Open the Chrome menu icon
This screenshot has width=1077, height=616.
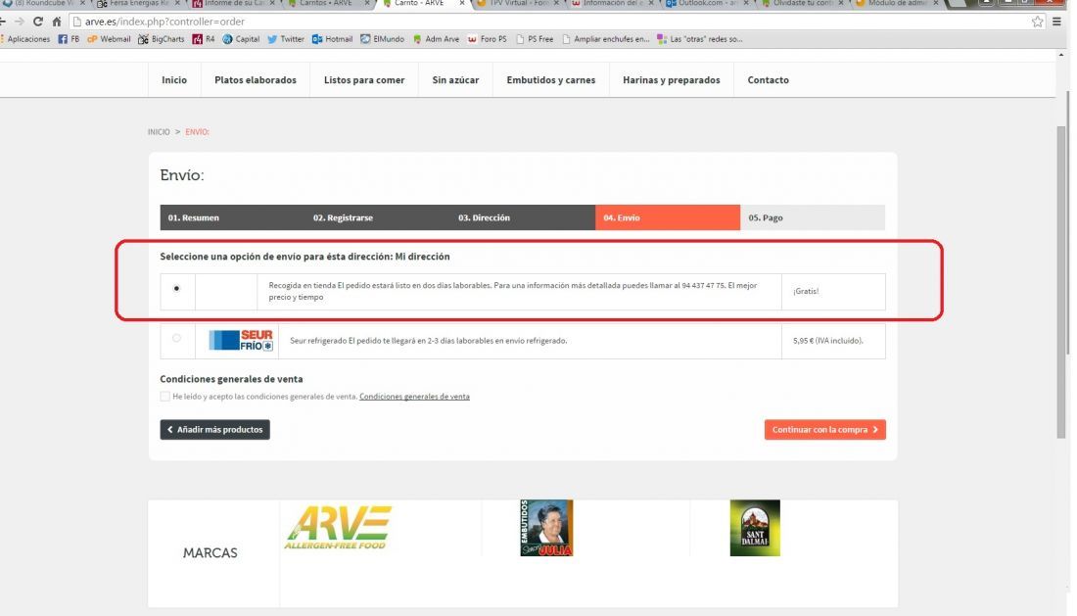pyautogui.click(x=1057, y=22)
